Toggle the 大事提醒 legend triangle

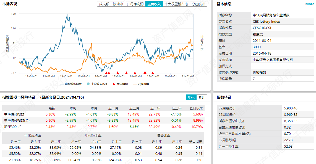114,84
